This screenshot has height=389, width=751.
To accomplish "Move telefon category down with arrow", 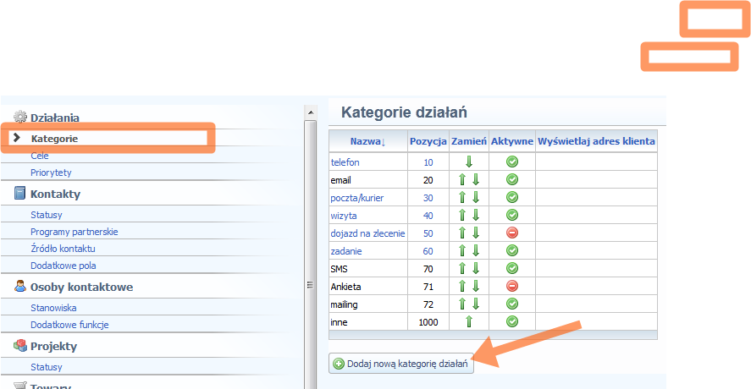I will (x=468, y=162).
